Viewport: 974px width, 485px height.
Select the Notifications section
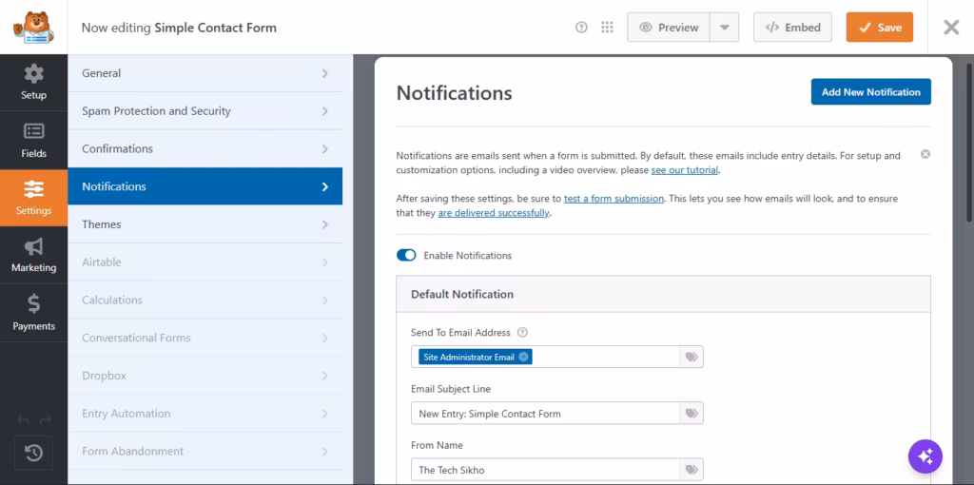(205, 186)
